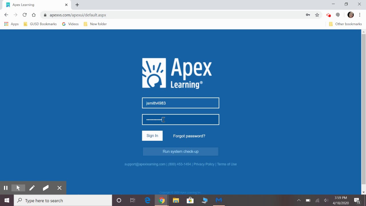Open the Terms of Use link
The width and height of the screenshot is (366, 206).
227,164
